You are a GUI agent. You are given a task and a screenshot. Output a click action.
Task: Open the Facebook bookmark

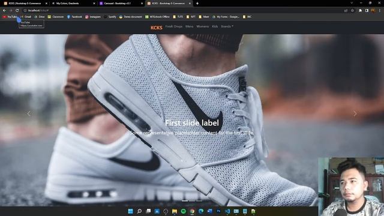(x=74, y=17)
